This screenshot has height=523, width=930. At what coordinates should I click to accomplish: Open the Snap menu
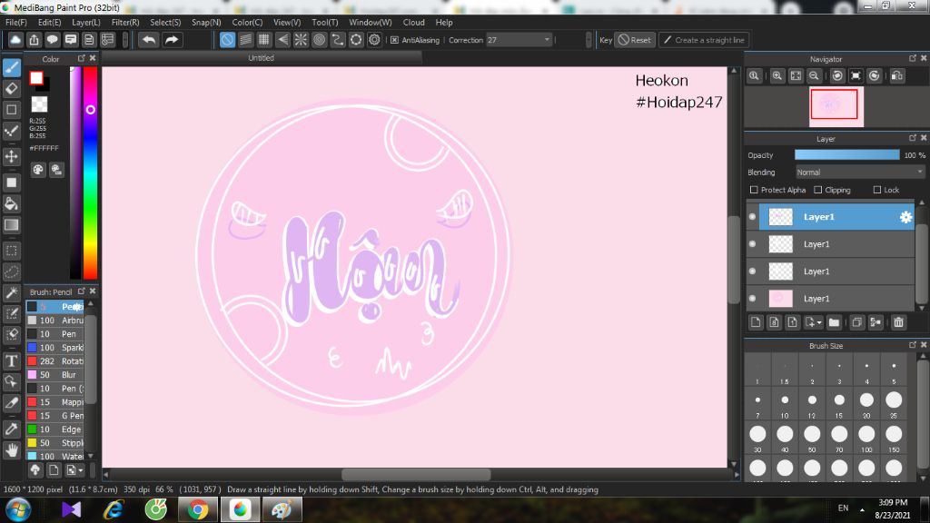click(x=206, y=22)
